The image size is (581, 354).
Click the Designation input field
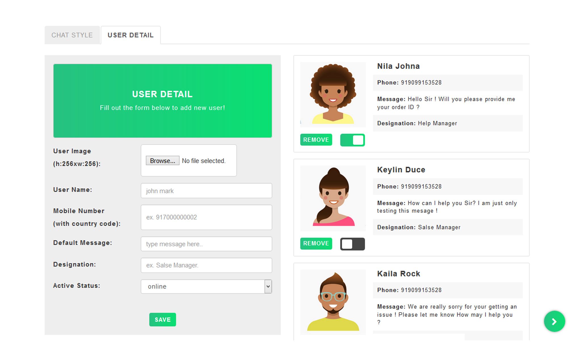(x=206, y=265)
